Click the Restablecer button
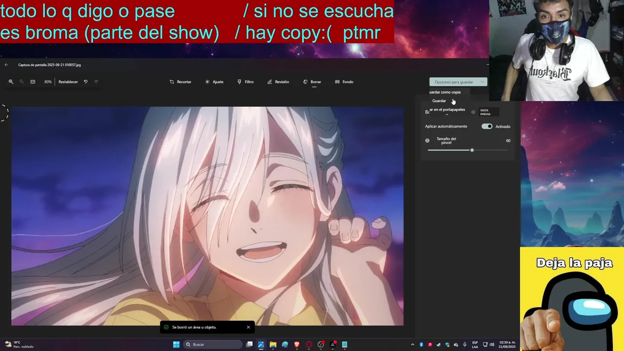The height and width of the screenshot is (351, 624). coord(68,82)
